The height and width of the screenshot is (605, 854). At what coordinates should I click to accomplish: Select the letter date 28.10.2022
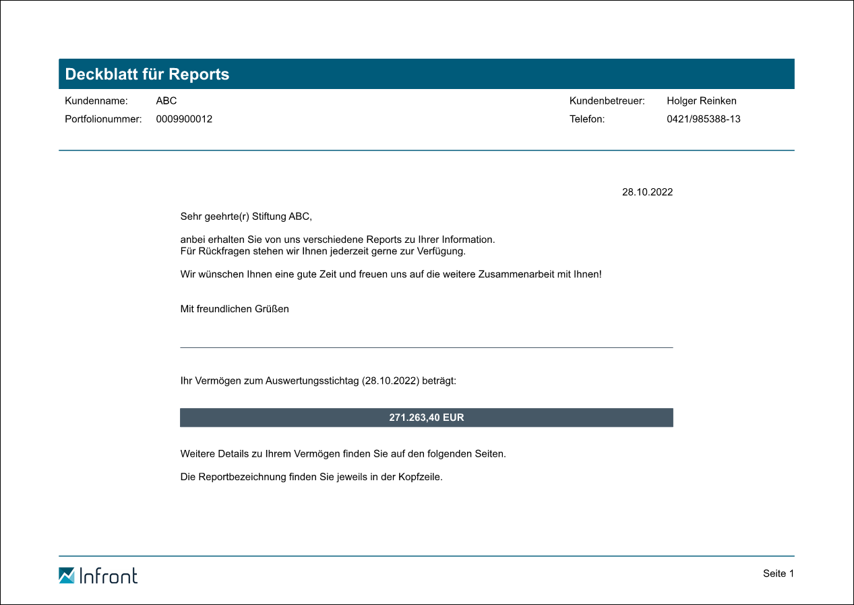[x=647, y=192]
